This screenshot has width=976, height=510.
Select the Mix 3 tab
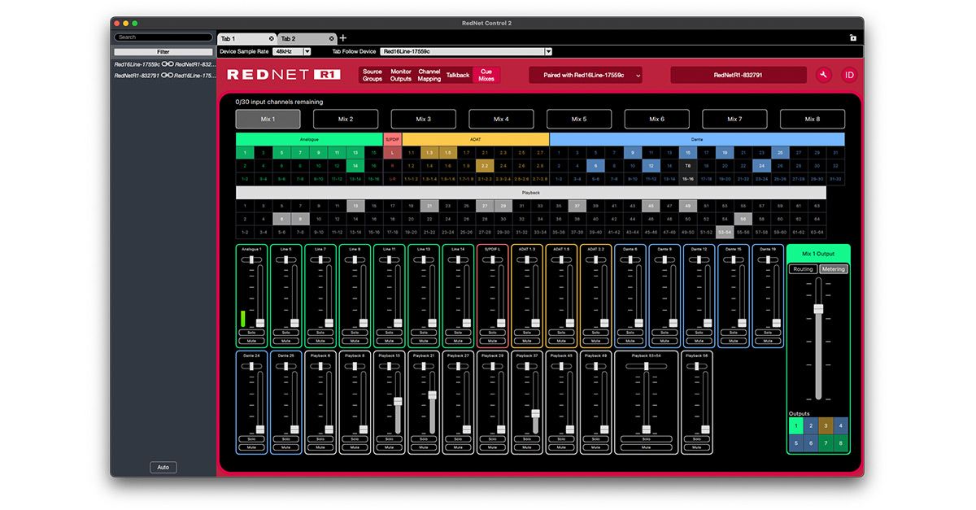[423, 118]
